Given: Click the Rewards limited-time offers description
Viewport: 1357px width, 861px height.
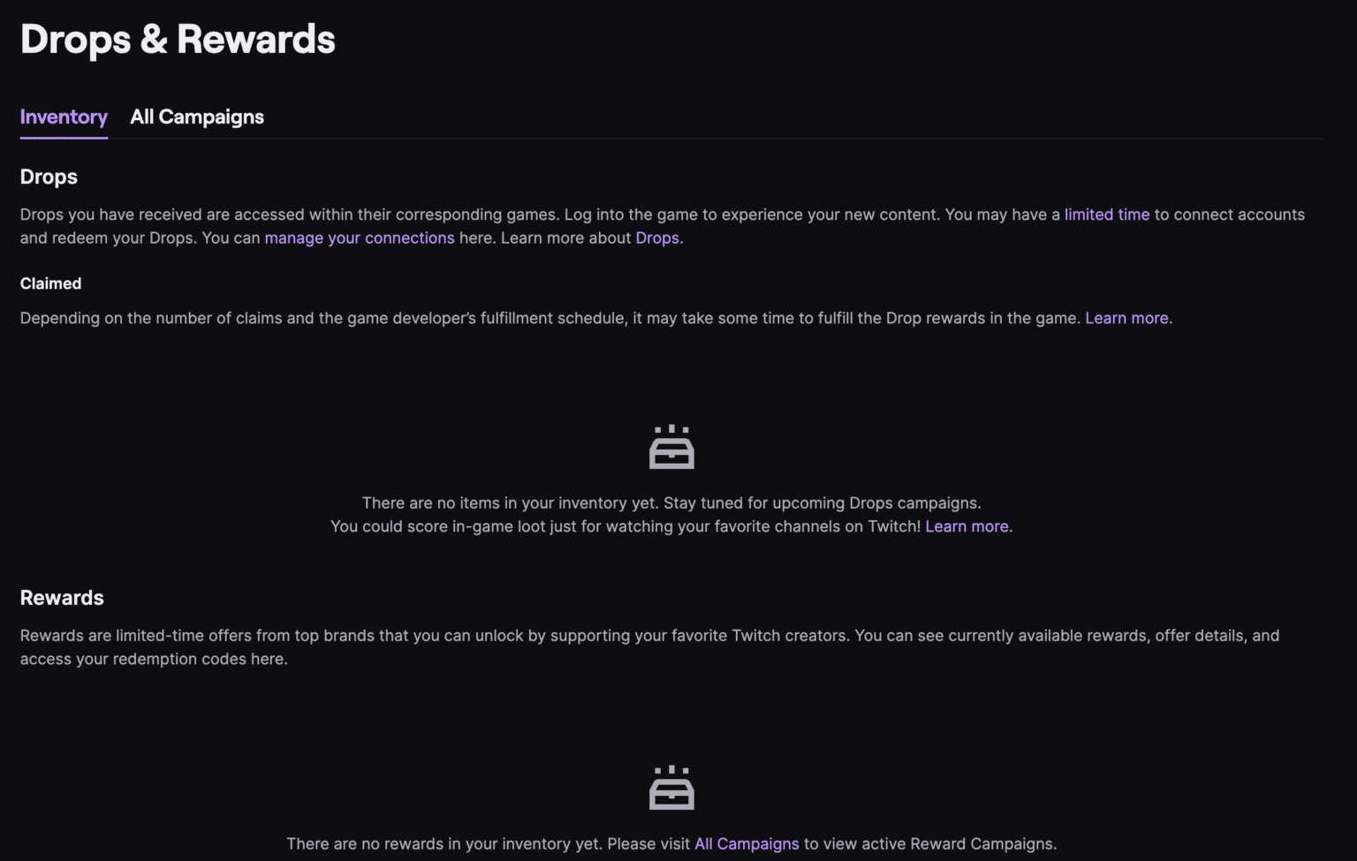Looking at the screenshot, I should pos(649,646).
